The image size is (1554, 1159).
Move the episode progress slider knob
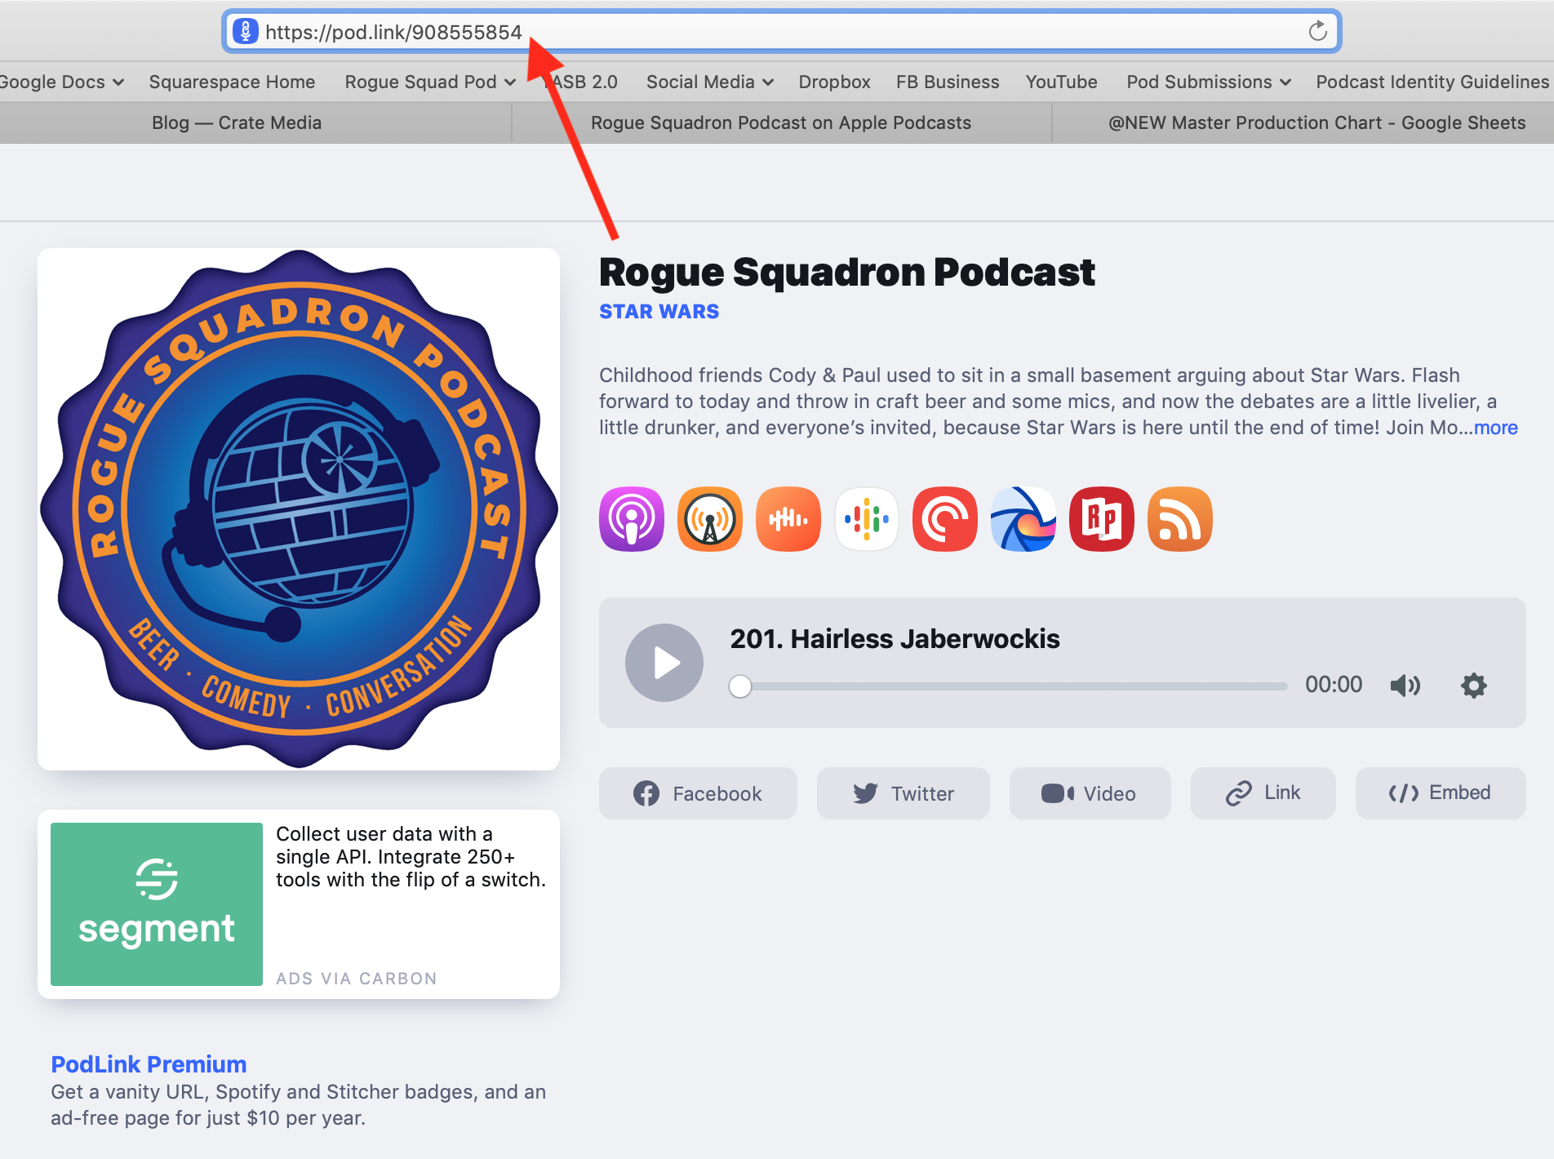(x=740, y=686)
